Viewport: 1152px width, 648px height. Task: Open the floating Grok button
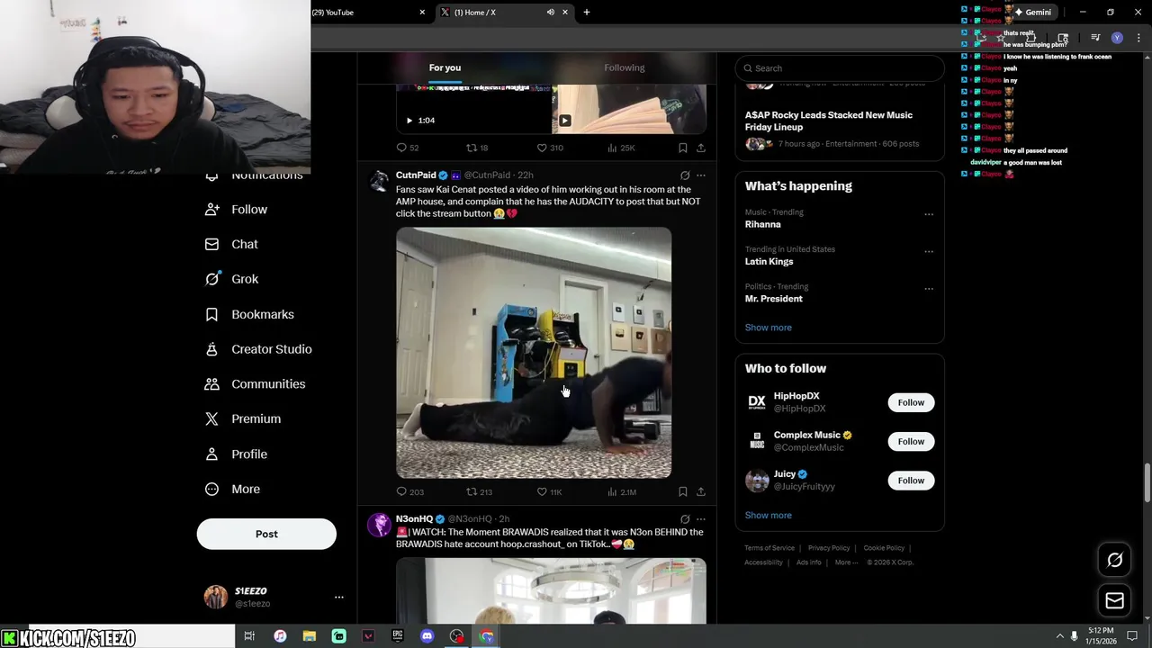[1114, 560]
